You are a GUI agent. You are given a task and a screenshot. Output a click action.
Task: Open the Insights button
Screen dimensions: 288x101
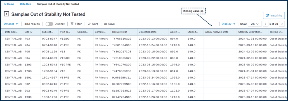[274, 15]
